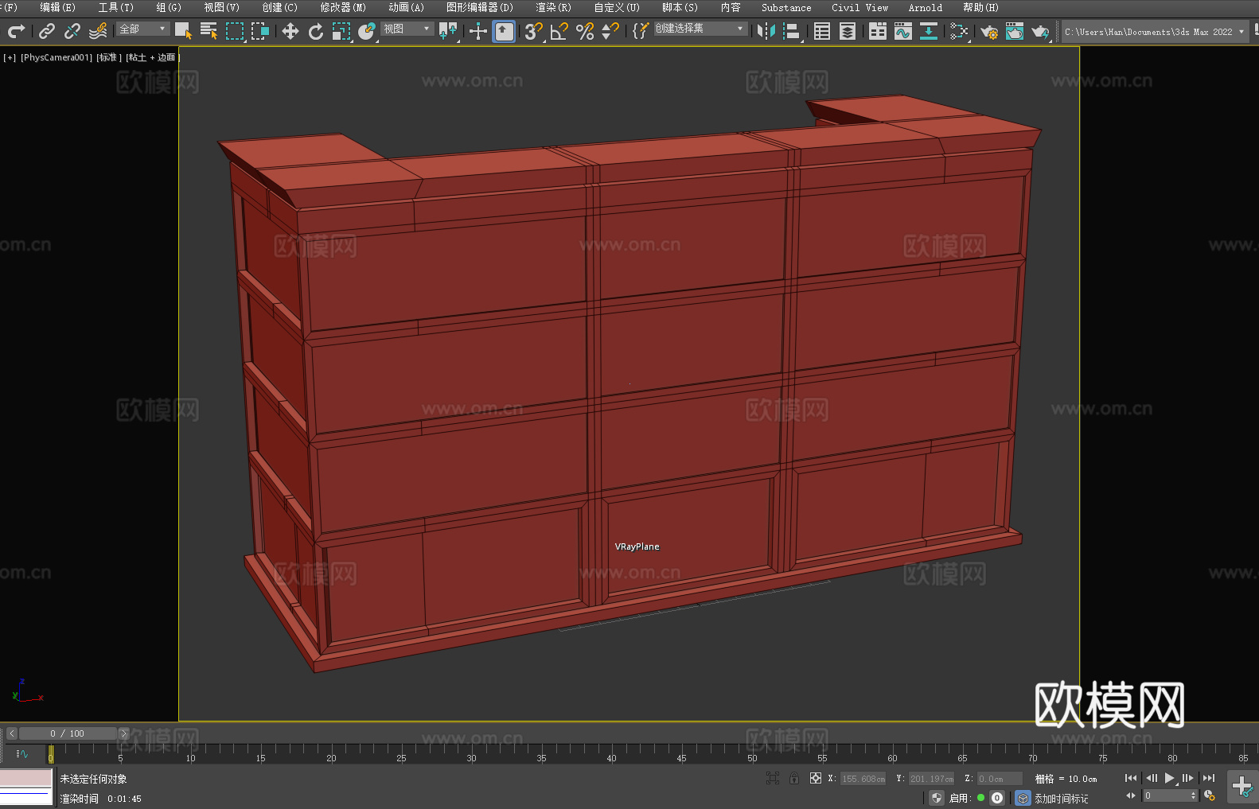Viewport: 1259px width, 809px height.
Task: Step to next frame
Action: tap(1188, 778)
